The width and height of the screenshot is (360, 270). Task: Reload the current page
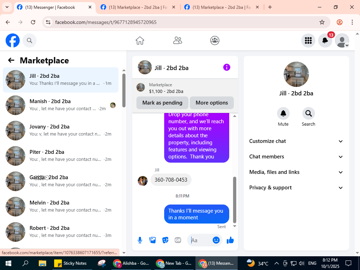33,22
